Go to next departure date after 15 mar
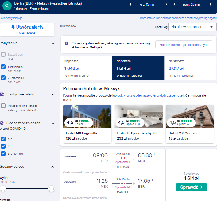 [x=166, y=4]
